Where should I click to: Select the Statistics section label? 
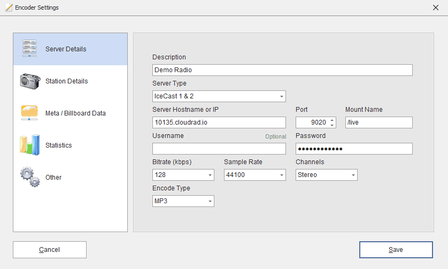[59, 145]
